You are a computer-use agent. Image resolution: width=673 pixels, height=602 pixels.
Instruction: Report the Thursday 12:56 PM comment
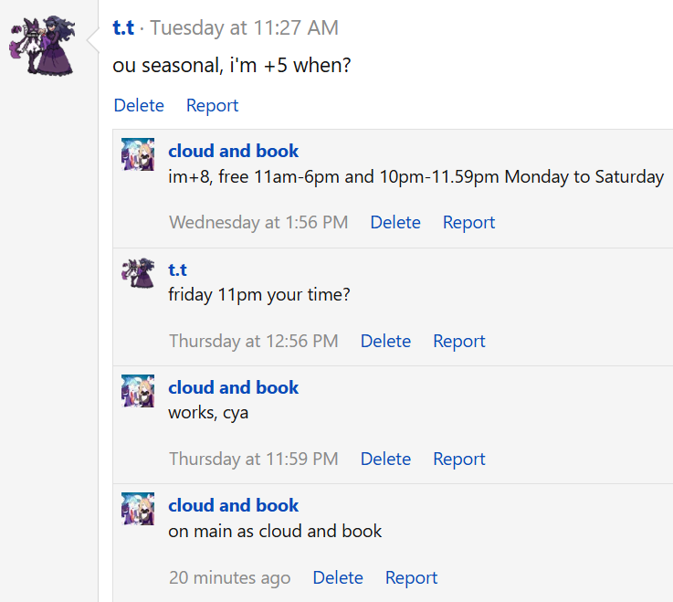458,341
